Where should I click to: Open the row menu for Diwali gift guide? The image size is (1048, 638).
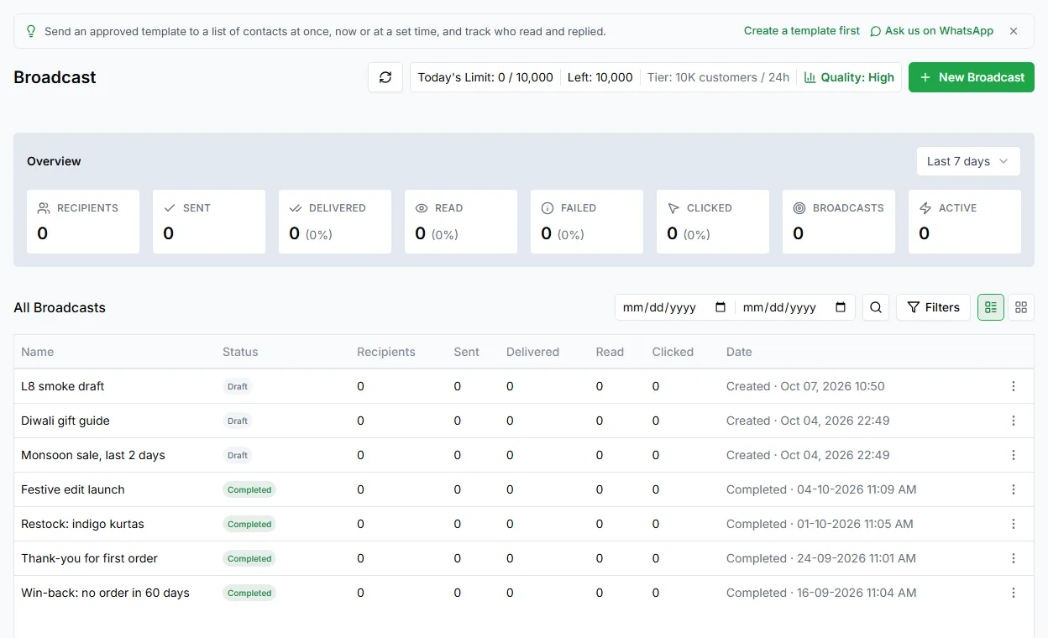[x=1014, y=421]
